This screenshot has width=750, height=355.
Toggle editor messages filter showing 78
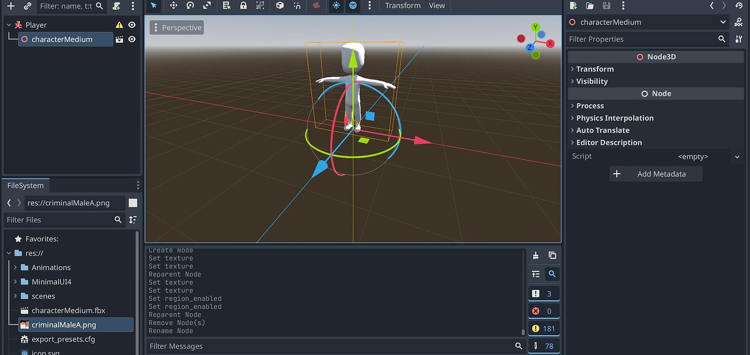543,346
